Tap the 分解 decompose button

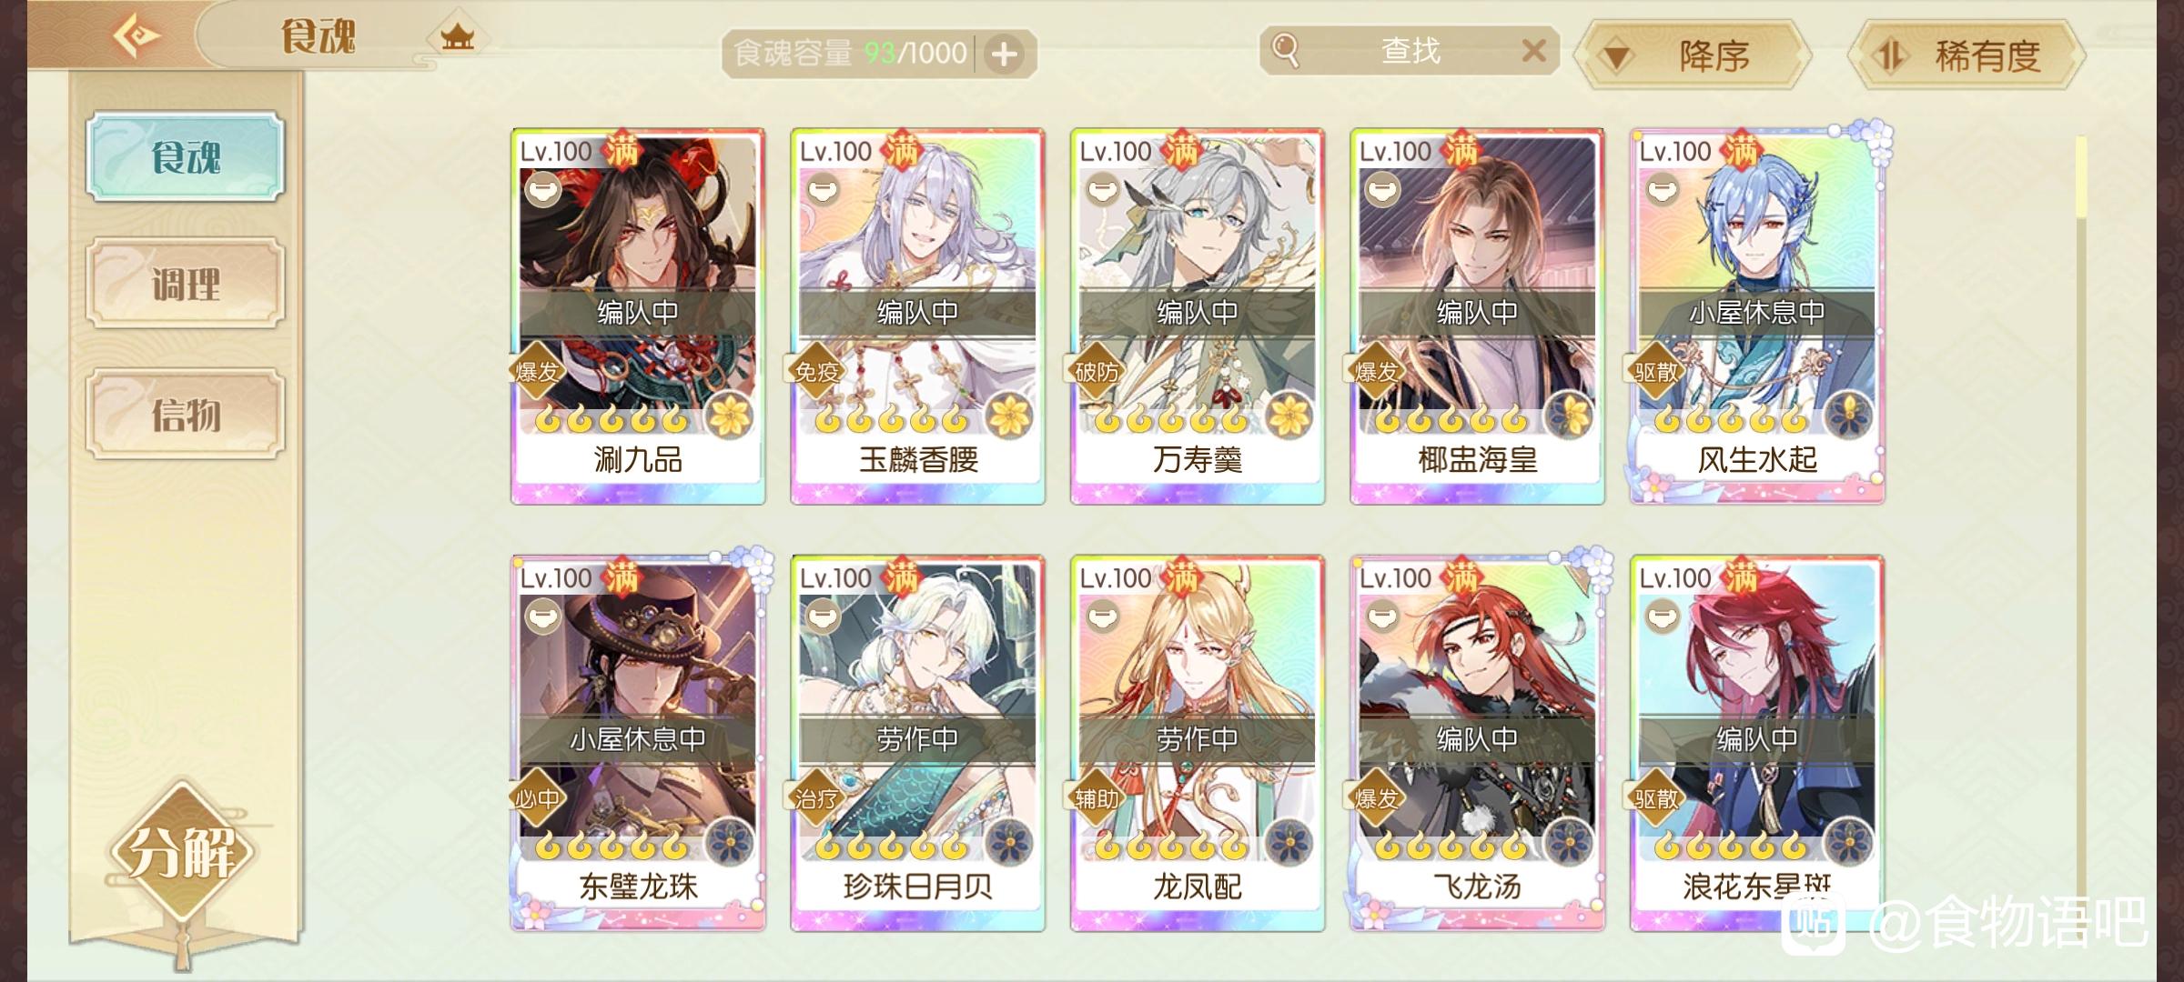coord(182,853)
